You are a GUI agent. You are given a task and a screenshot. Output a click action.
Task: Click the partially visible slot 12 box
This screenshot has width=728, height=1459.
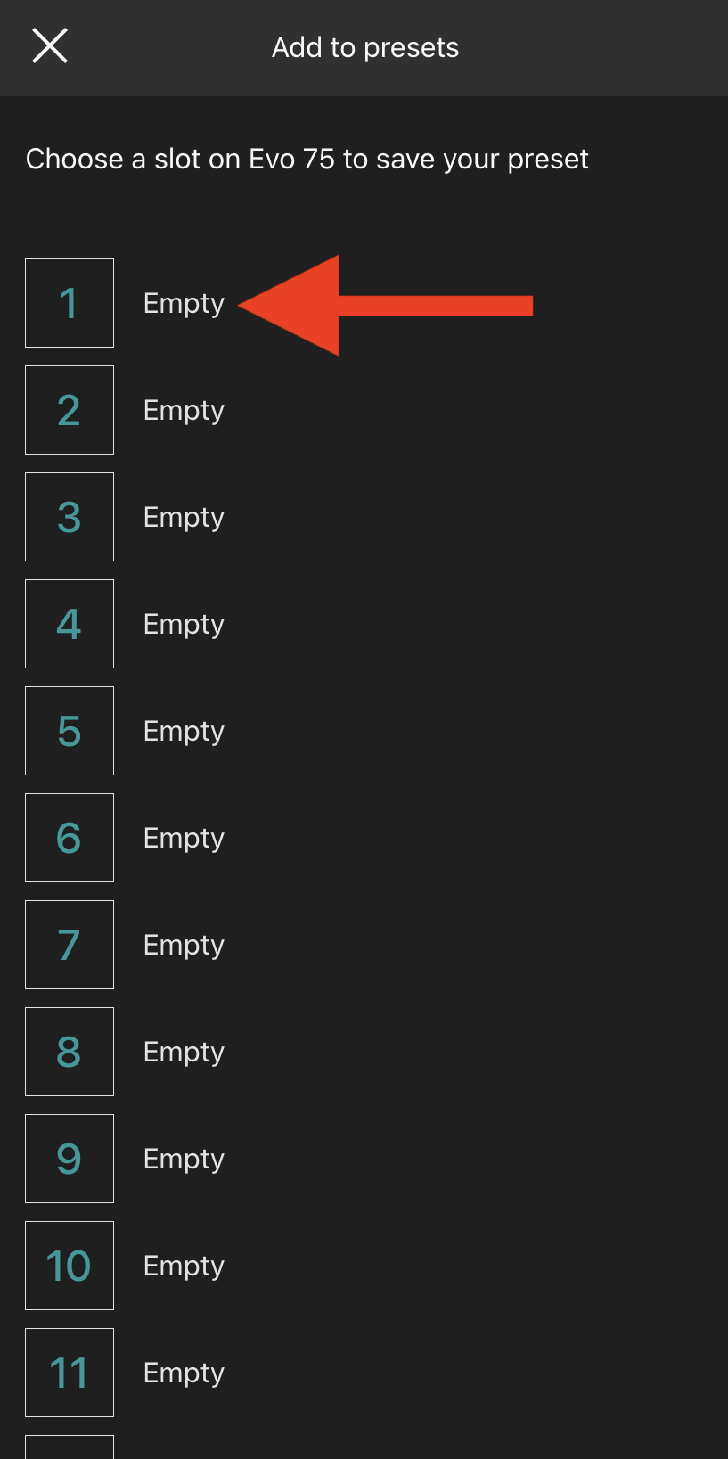(70, 1447)
